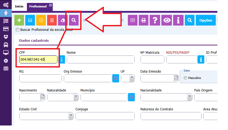The image size is (228, 130).
Task: Click the blue save disk icon
Action: tap(30, 20)
